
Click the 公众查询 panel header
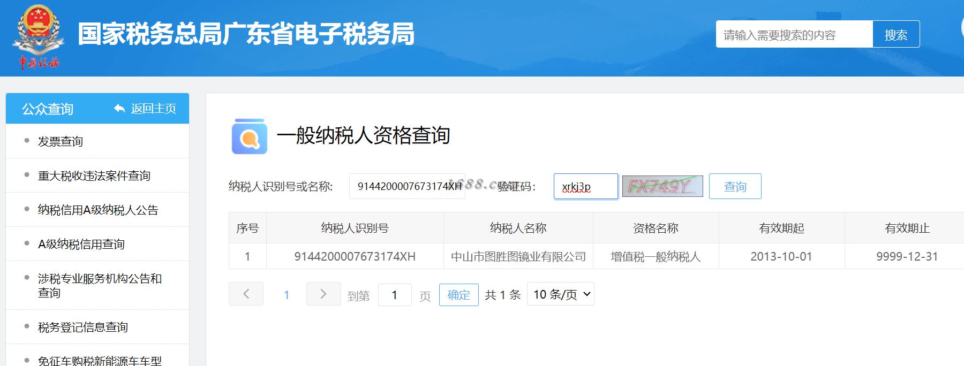click(x=97, y=109)
